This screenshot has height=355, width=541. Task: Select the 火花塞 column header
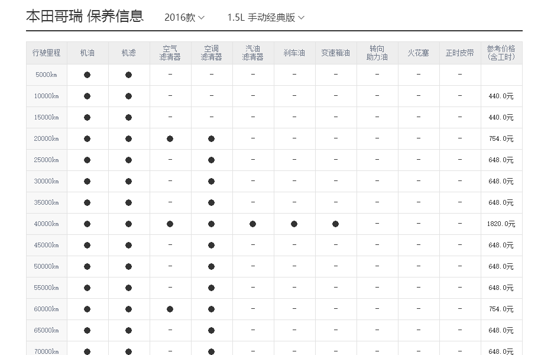coord(419,53)
